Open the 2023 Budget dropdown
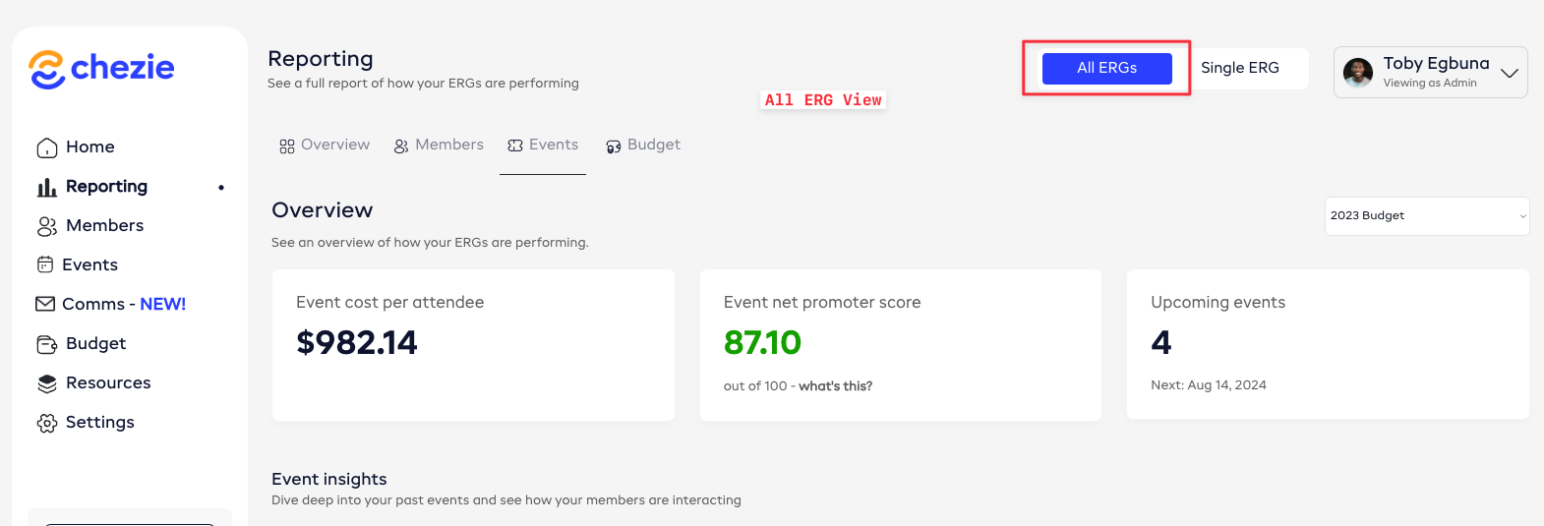The height and width of the screenshot is (526, 1544). tap(1427, 215)
